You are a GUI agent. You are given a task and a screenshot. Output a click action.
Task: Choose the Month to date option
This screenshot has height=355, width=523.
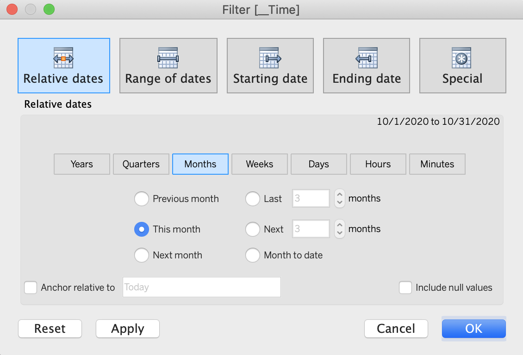[253, 255]
